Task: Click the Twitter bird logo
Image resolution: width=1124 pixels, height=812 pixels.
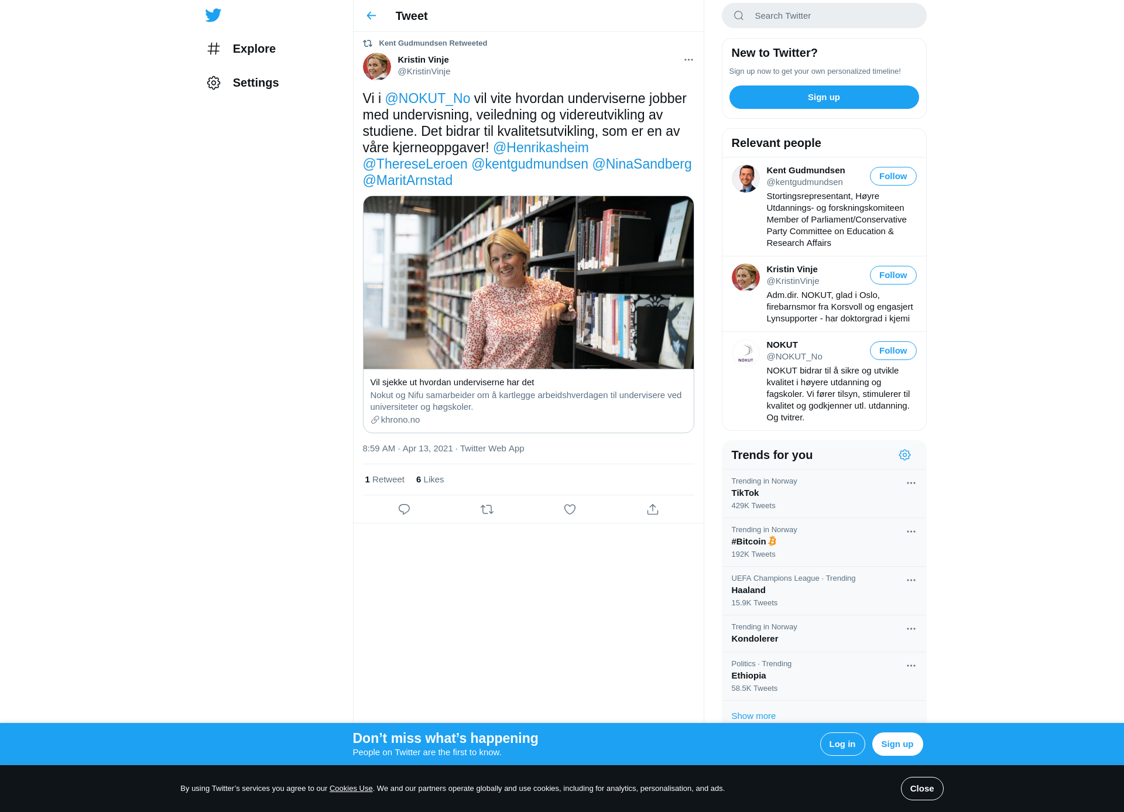Action: tap(213, 15)
